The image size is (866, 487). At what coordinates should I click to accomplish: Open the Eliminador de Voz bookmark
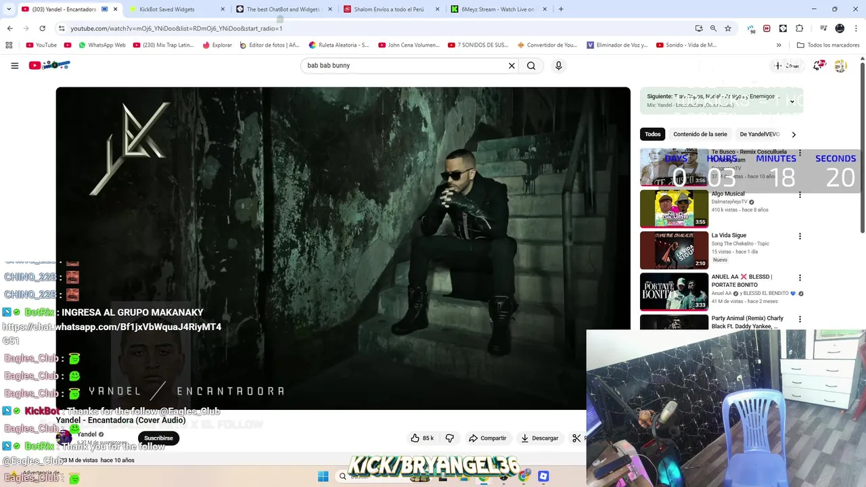[x=617, y=45]
